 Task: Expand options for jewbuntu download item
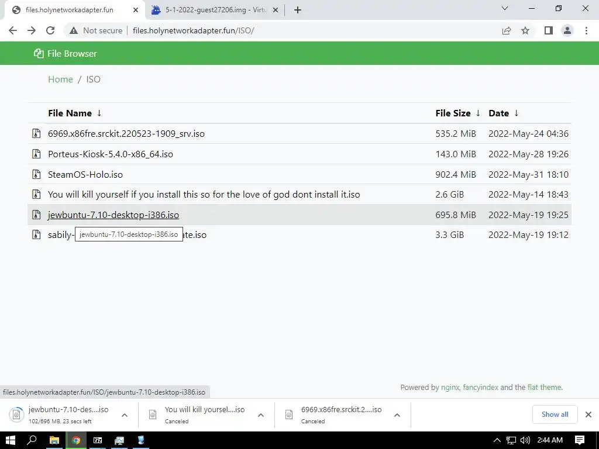(125, 415)
